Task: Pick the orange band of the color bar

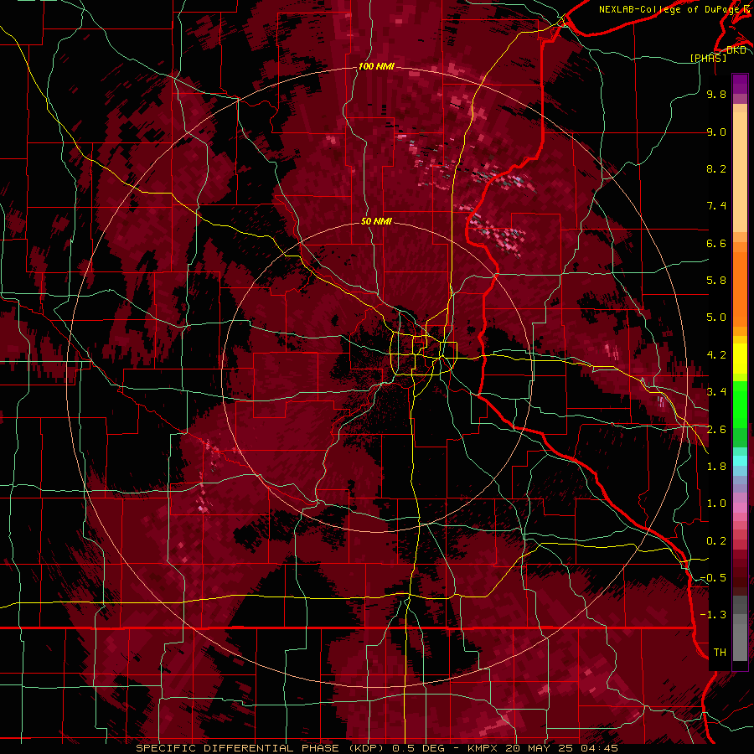Action: pyautogui.click(x=740, y=289)
